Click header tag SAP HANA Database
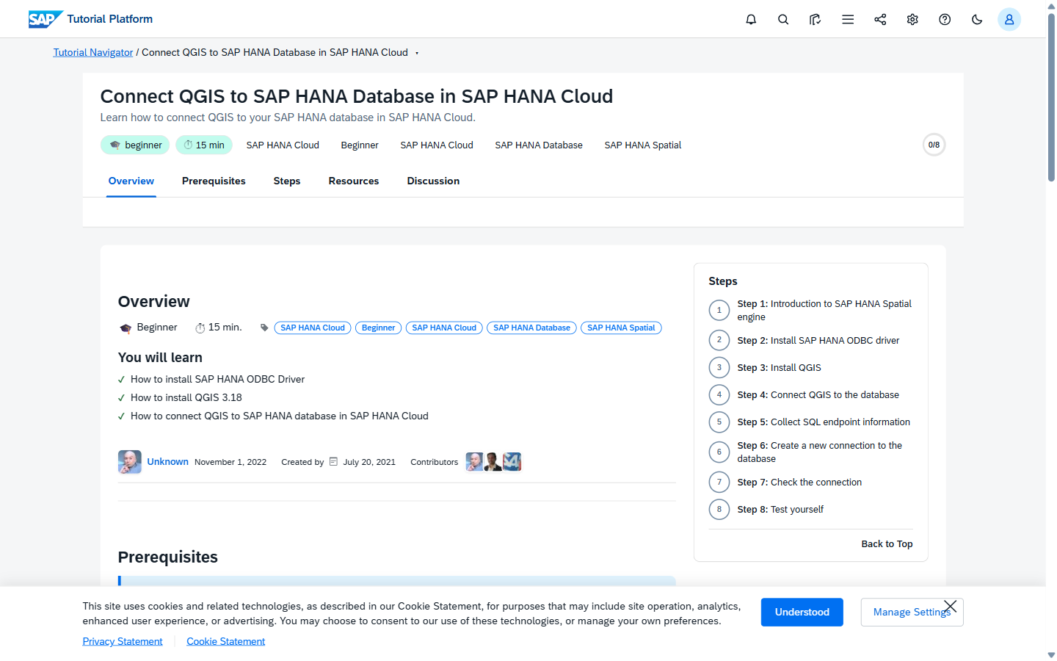The image size is (1057, 661). click(539, 145)
